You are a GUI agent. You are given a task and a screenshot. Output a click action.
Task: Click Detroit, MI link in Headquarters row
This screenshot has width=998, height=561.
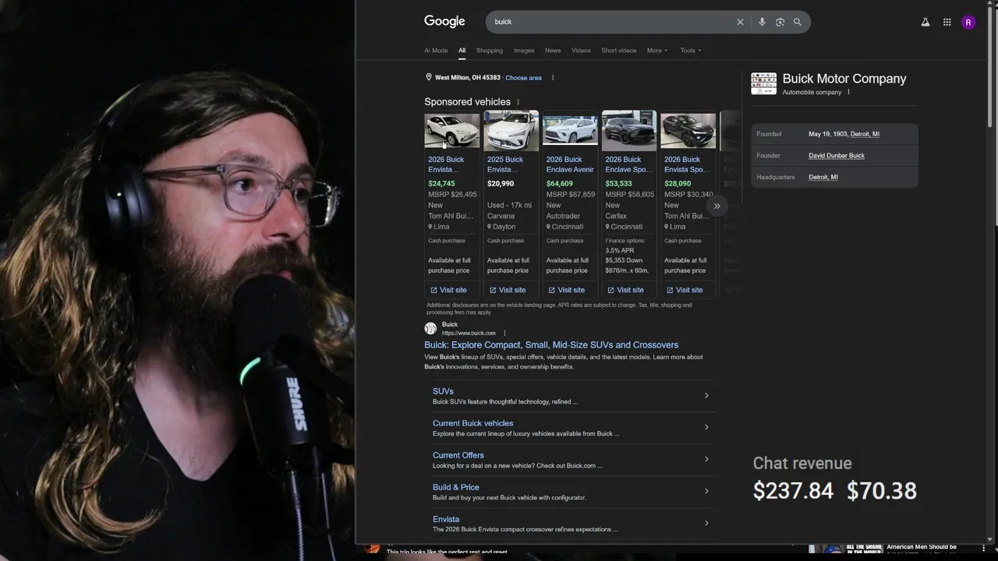823,177
